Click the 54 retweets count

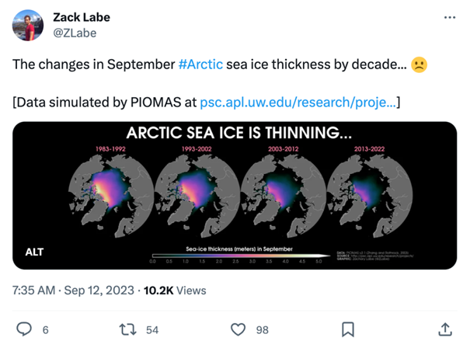point(152,330)
